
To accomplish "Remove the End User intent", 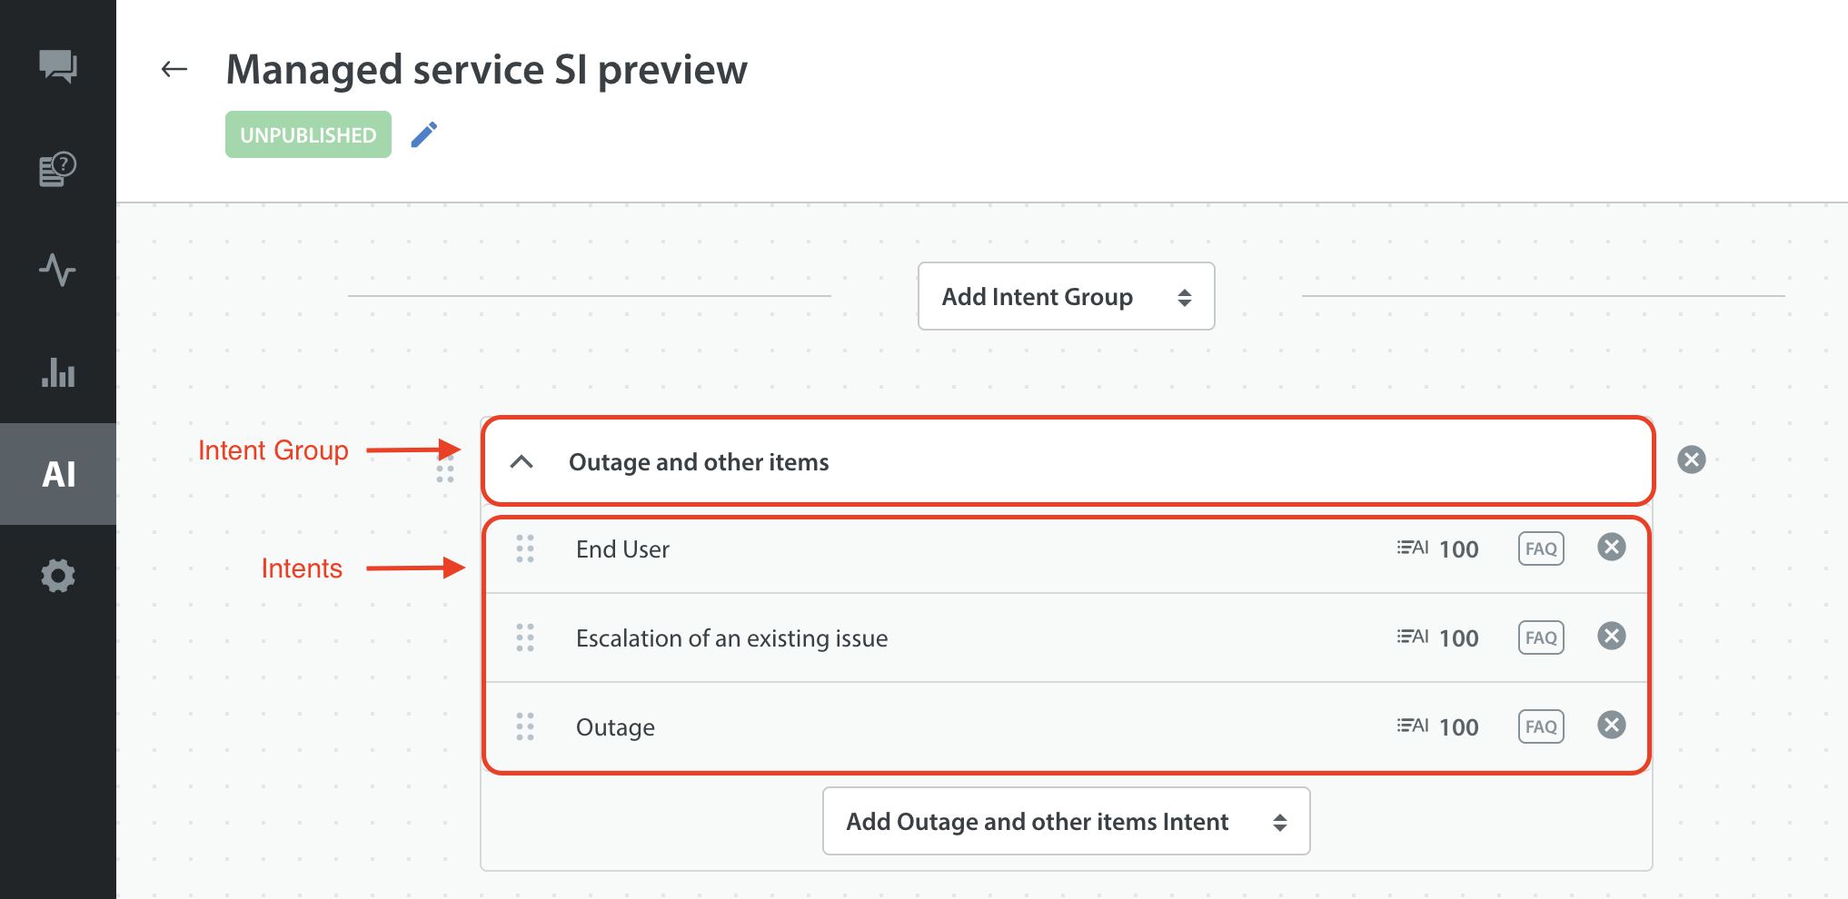I will click(x=1611, y=547).
